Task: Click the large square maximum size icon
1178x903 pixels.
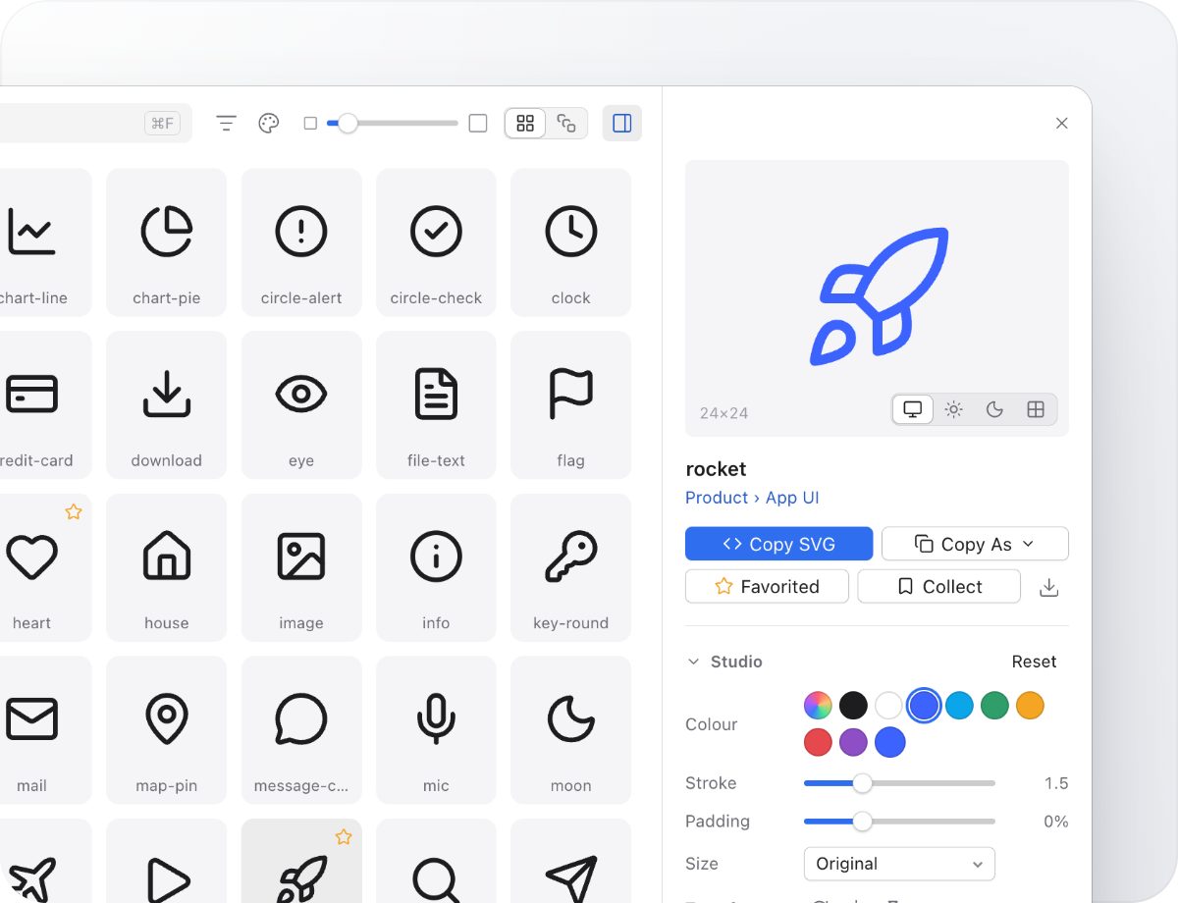Action: pyautogui.click(x=478, y=123)
